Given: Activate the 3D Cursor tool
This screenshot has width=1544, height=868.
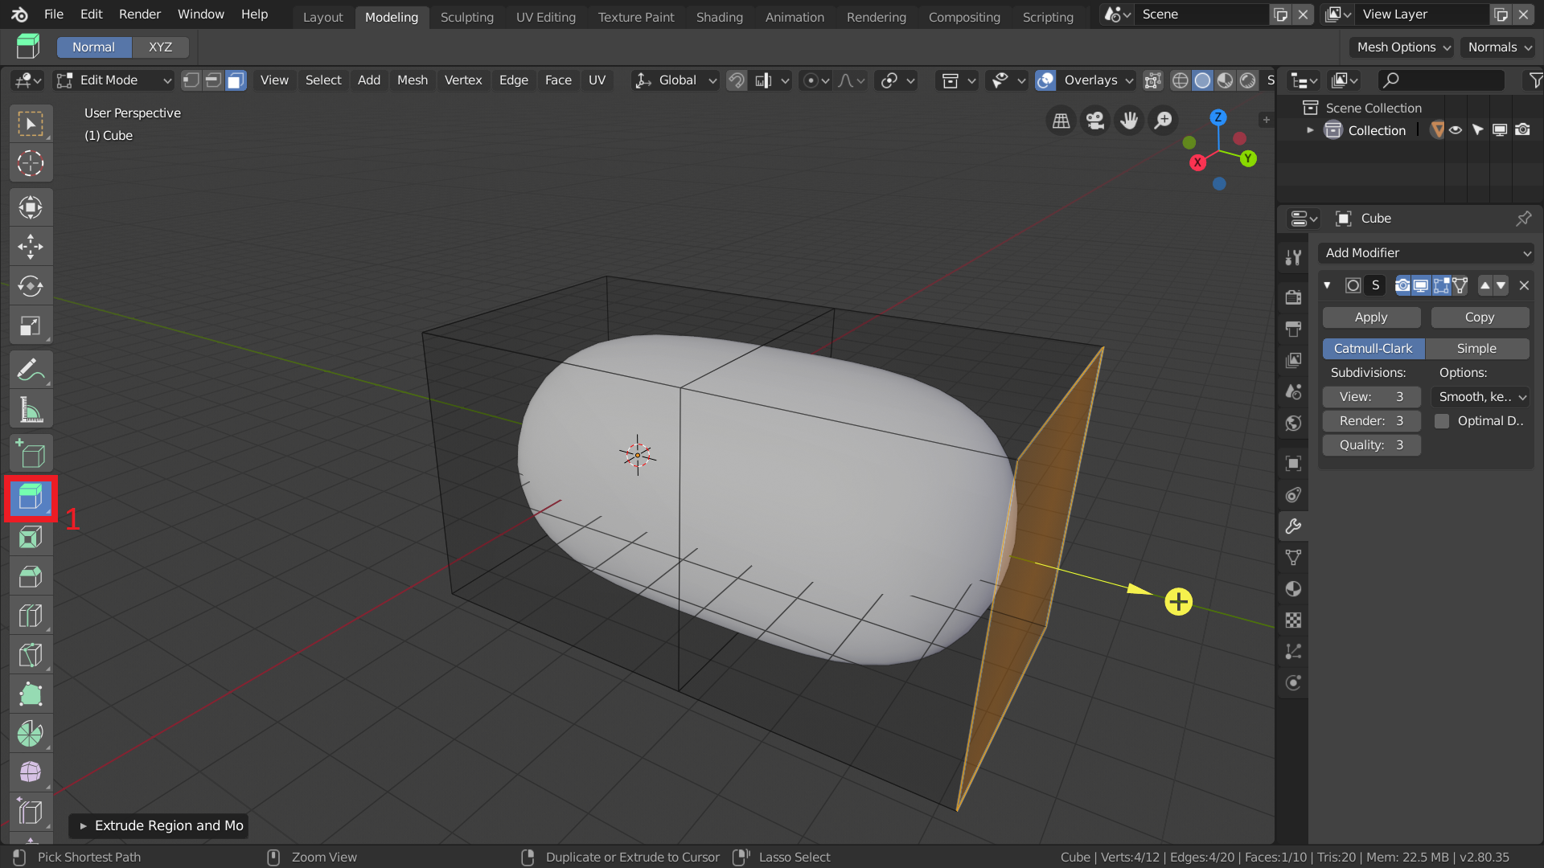Looking at the screenshot, I should click(x=31, y=163).
